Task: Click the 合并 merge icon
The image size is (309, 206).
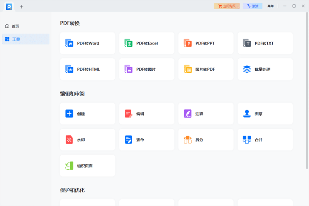Action: click(x=247, y=140)
